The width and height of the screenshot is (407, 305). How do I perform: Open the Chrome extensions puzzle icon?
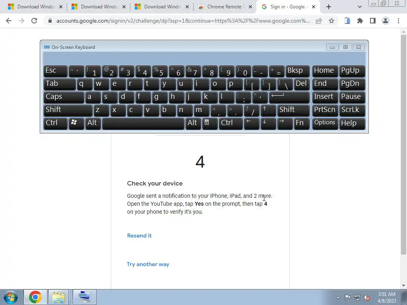(x=360, y=21)
